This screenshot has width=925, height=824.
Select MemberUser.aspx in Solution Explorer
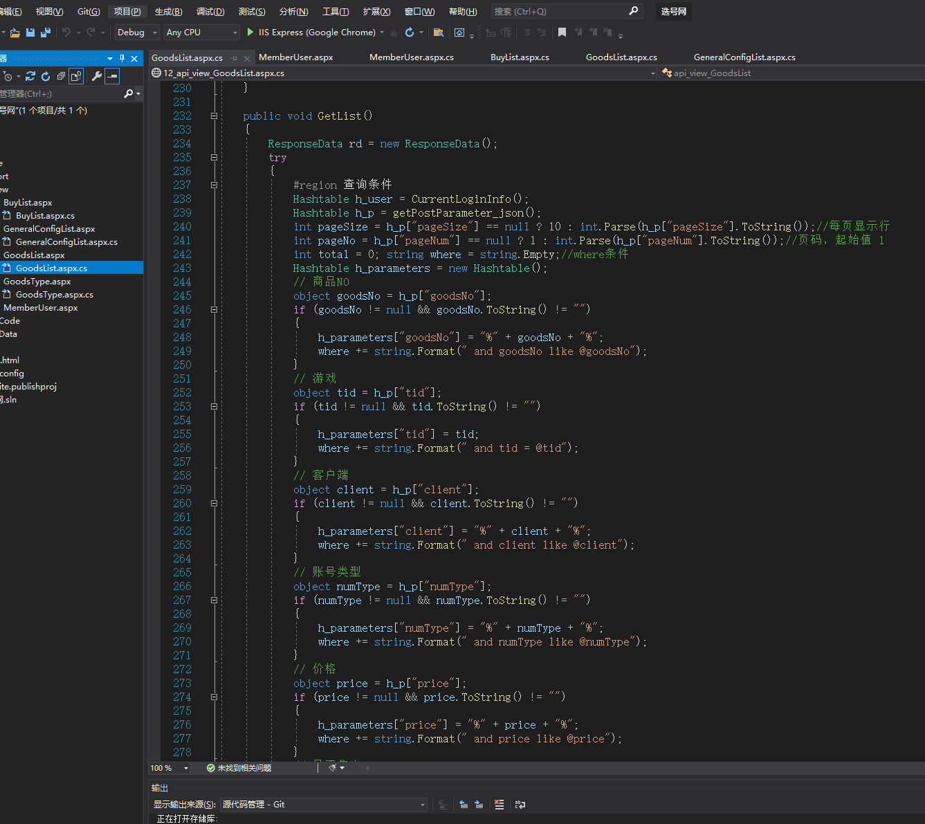(x=40, y=308)
